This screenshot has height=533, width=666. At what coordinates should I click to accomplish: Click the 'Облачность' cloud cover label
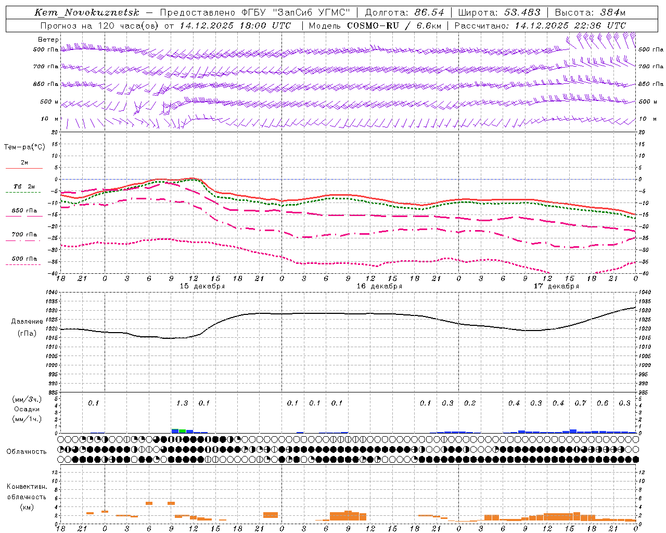27,452
